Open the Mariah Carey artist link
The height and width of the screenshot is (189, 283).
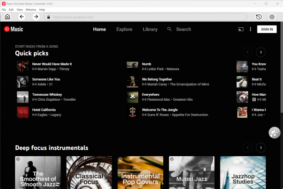(x=157, y=84)
